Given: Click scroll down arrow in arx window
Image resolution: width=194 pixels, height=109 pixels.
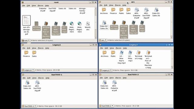Looking at the screenshot, I should click(172, 38).
